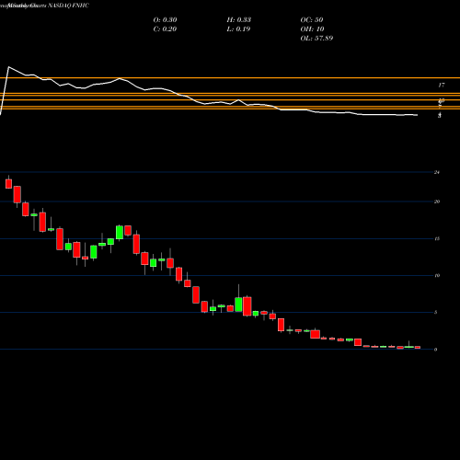460x460 pixels.
Task: Click the 15 price axis label
Action: [x=437, y=238]
